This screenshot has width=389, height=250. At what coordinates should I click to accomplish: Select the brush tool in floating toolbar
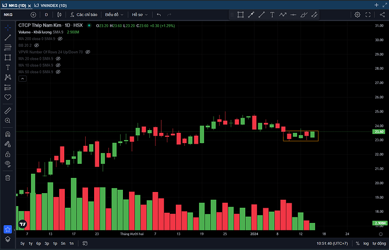[304, 15]
